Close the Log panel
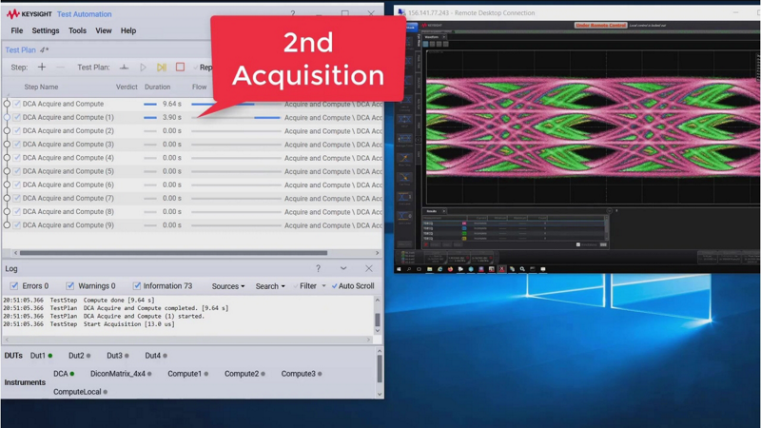The width and height of the screenshot is (761, 428). (x=369, y=268)
